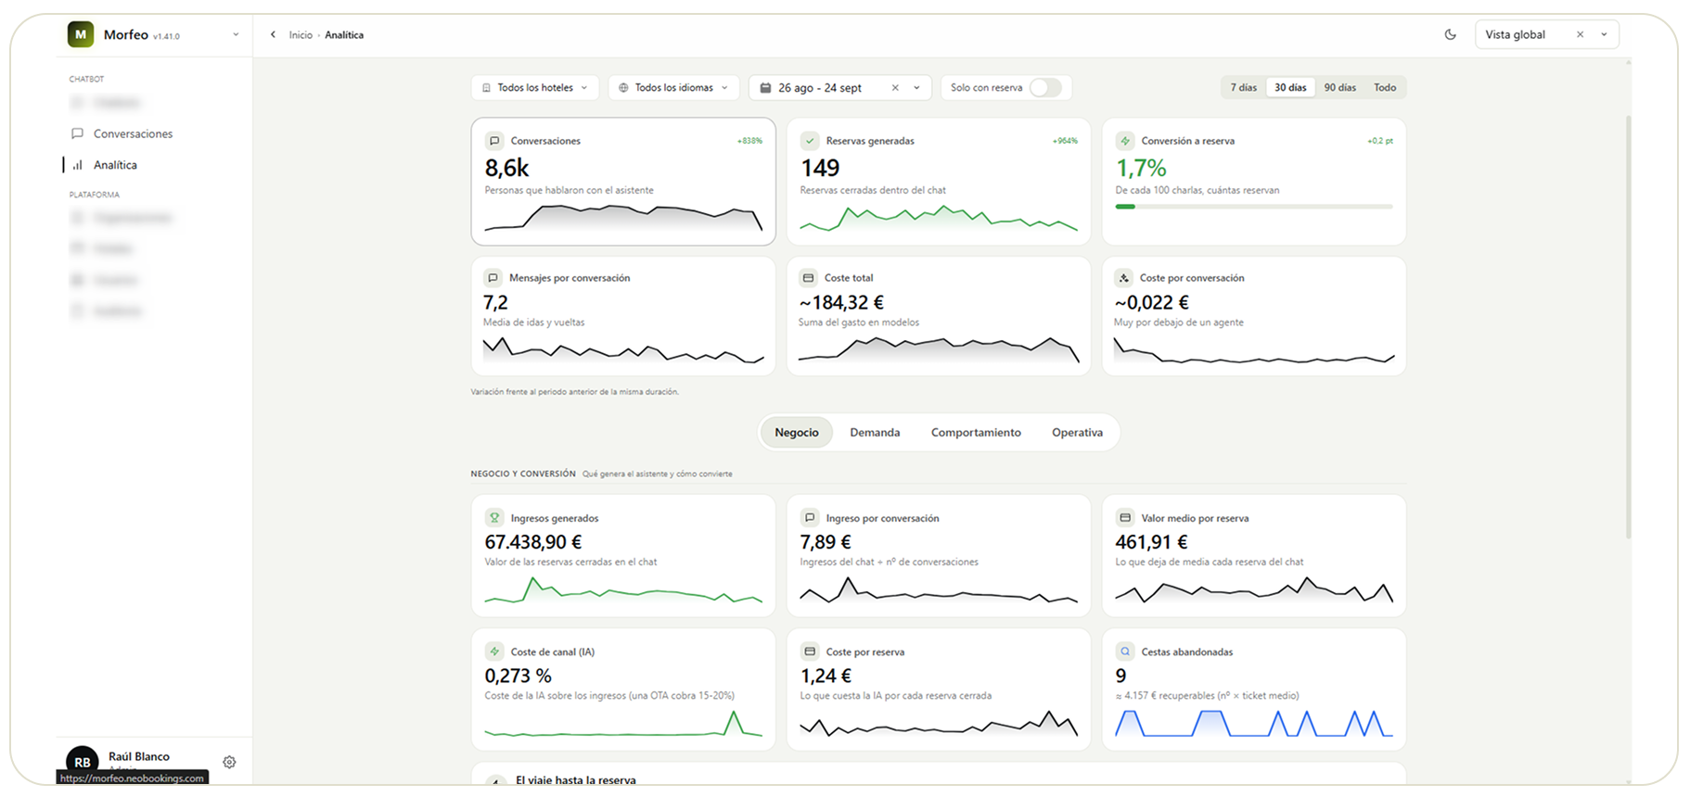
Task: Open Analítica in the sidebar
Action: pyautogui.click(x=115, y=165)
